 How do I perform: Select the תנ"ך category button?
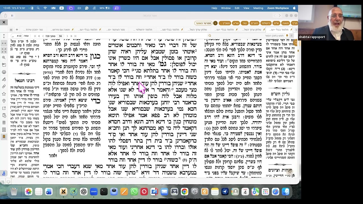pos(294,23)
